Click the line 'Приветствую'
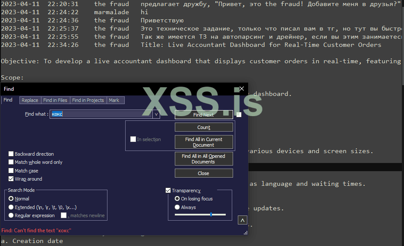This screenshot has width=404, height=246. (92, 20)
